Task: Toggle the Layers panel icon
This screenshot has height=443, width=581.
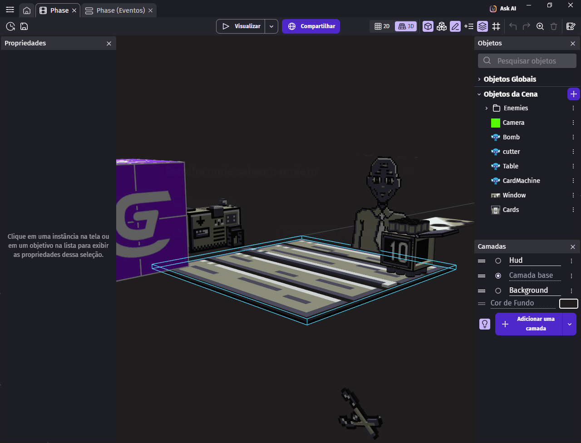Action: 482,26
